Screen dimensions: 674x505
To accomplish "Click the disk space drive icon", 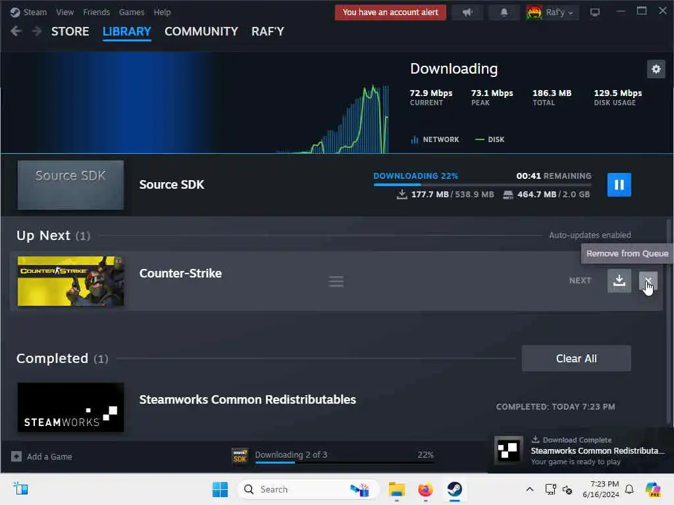I will 508,195.
